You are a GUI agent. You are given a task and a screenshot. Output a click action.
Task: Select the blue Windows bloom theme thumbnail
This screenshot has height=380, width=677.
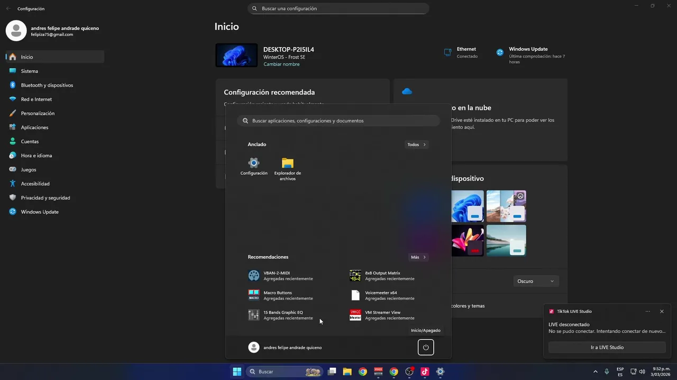(468, 206)
